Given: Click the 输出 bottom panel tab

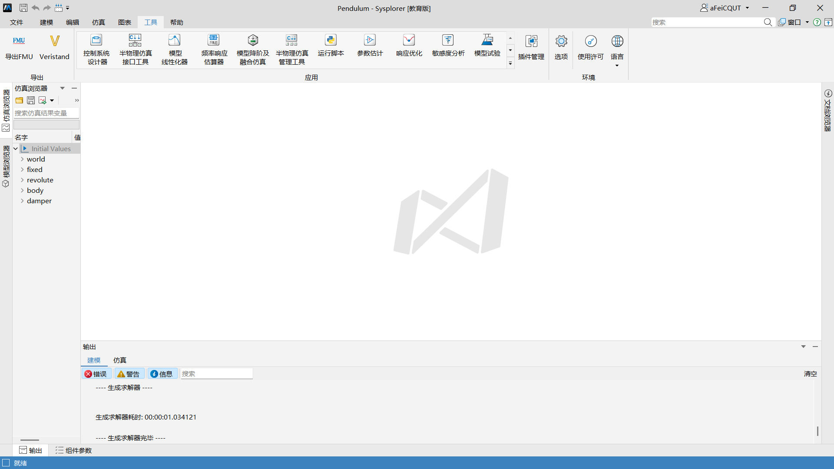Looking at the screenshot, I should 30,450.
